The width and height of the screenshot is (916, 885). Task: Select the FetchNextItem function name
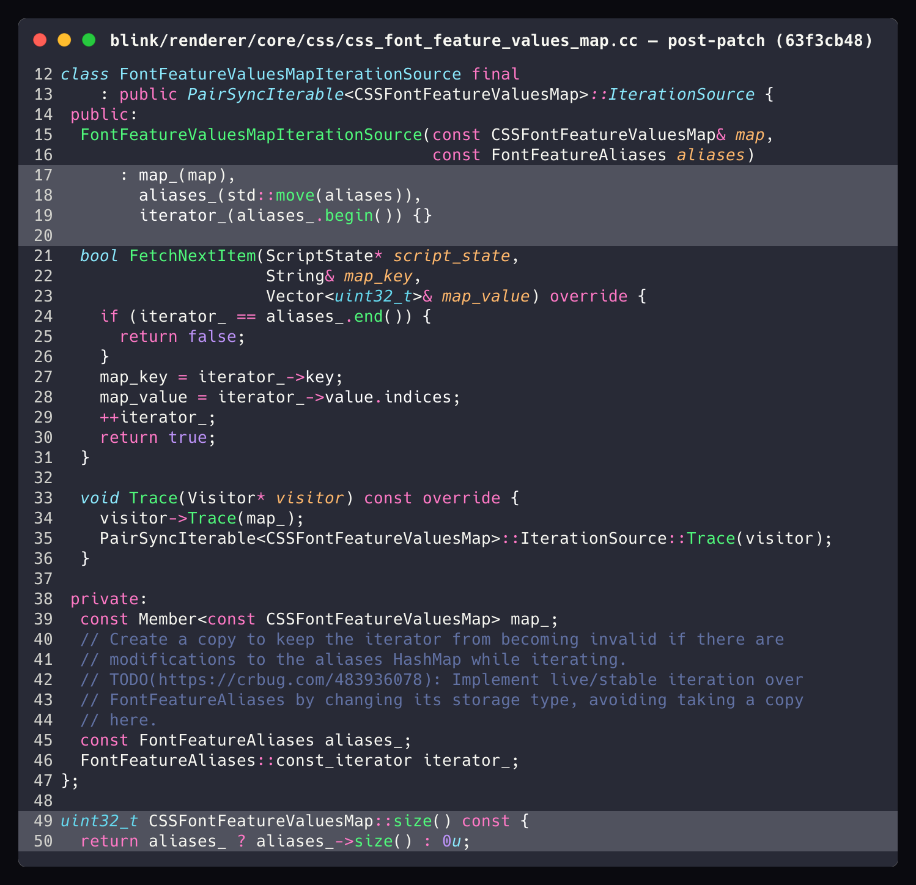click(192, 256)
